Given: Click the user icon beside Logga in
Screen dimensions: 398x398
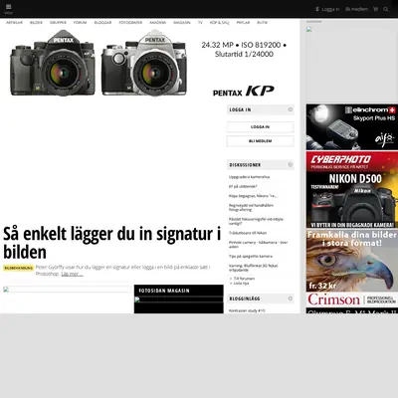Looking at the screenshot, I should point(317,9).
